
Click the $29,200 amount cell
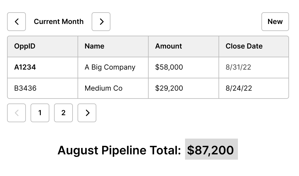[x=169, y=88]
